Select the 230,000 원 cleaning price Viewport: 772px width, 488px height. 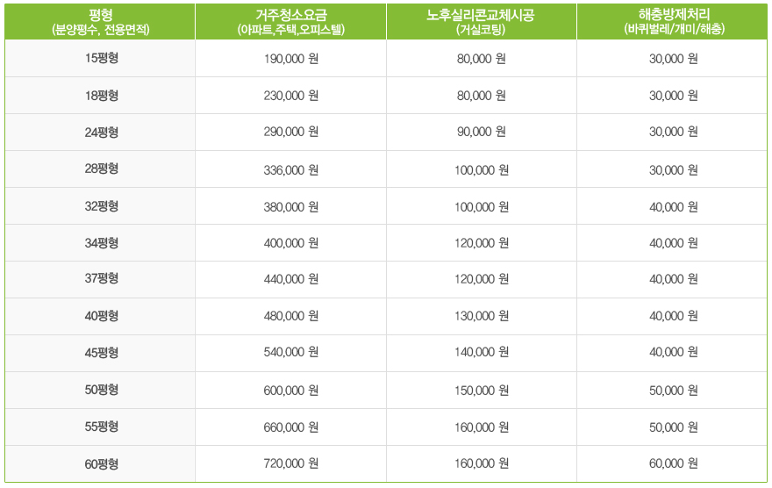coord(291,96)
